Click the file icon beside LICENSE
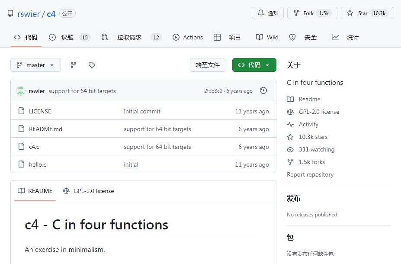Screen dimensions: 401x264 [x=22, y=111]
